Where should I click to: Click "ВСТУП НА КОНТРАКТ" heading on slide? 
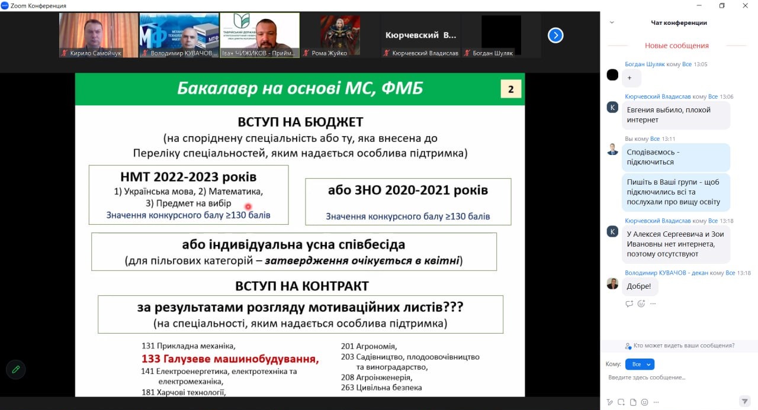(302, 286)
